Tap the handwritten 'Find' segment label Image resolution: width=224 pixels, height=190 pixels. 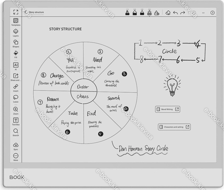pyautogui.click(x=91, y=113)
